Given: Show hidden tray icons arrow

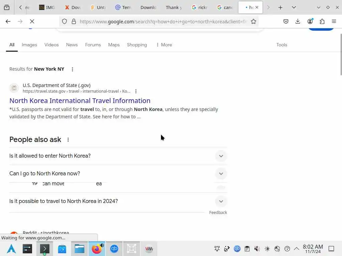Looking at the screenshot, I should point(297,249).
